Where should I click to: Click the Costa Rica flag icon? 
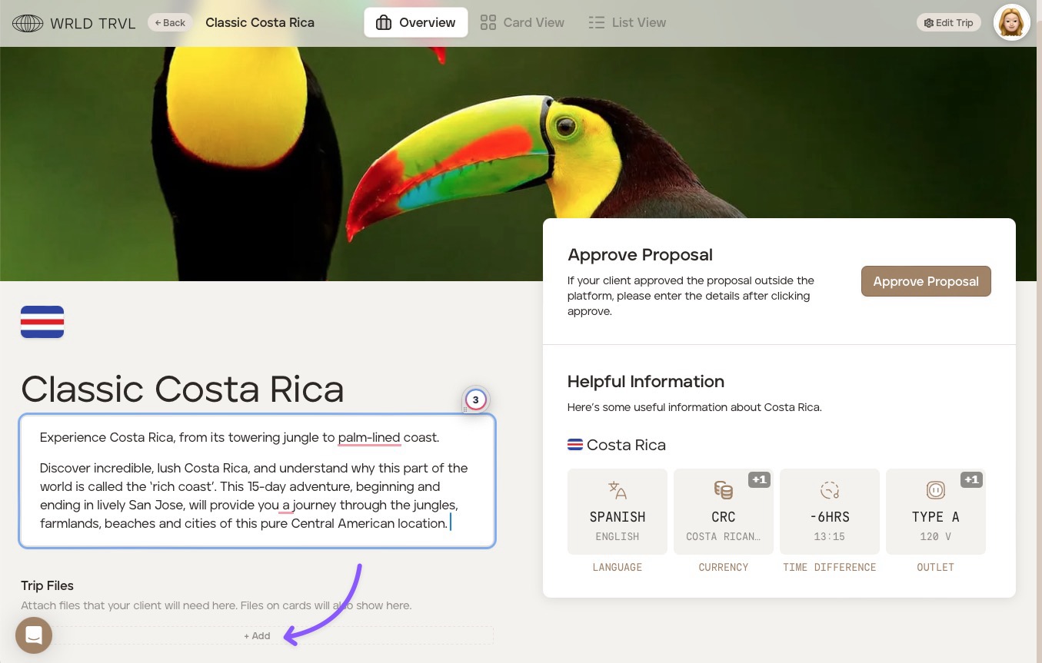tap(42, 322)
